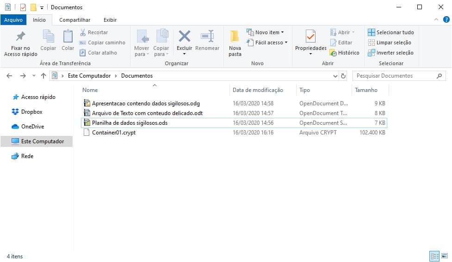Open the Copiar para command

click(161, 43)
